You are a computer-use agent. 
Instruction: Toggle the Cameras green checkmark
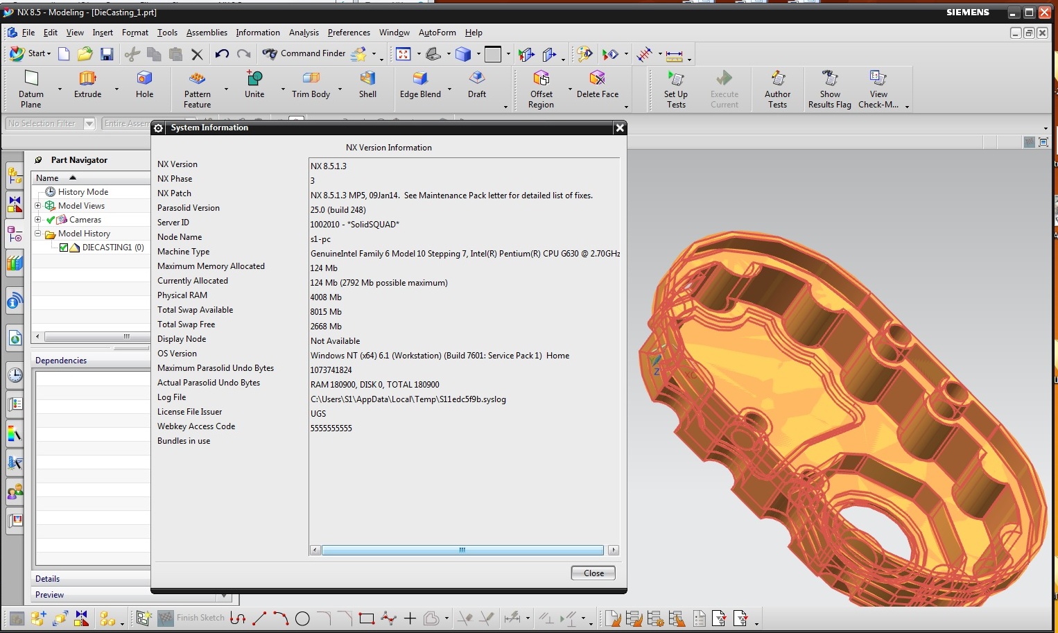click(x=51, y=220)
